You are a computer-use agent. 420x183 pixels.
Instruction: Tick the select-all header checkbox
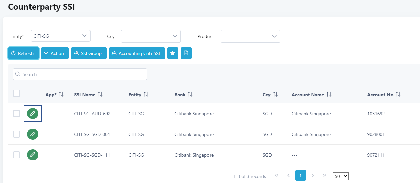point(16,93)
